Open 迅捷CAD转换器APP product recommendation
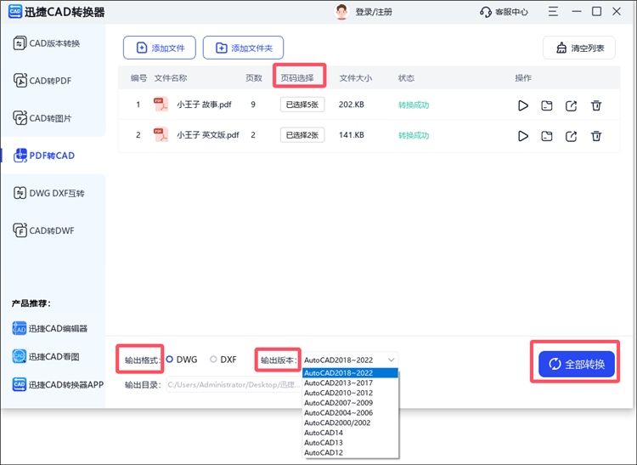 pyautogui.click(x=58, y=384)
